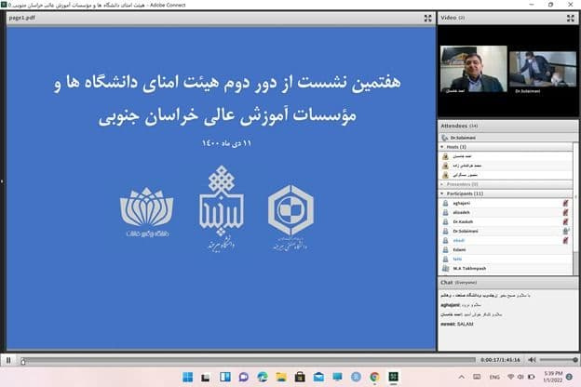The image size is (581, 387).
Task: Open Teams Chat from taskbar
Action: 243,377
